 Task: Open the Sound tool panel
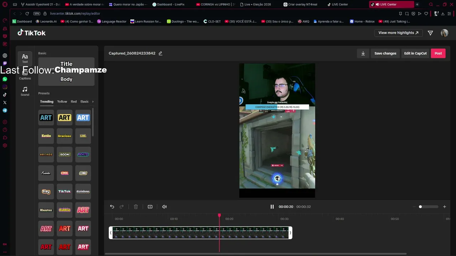(x=25, y=91)
